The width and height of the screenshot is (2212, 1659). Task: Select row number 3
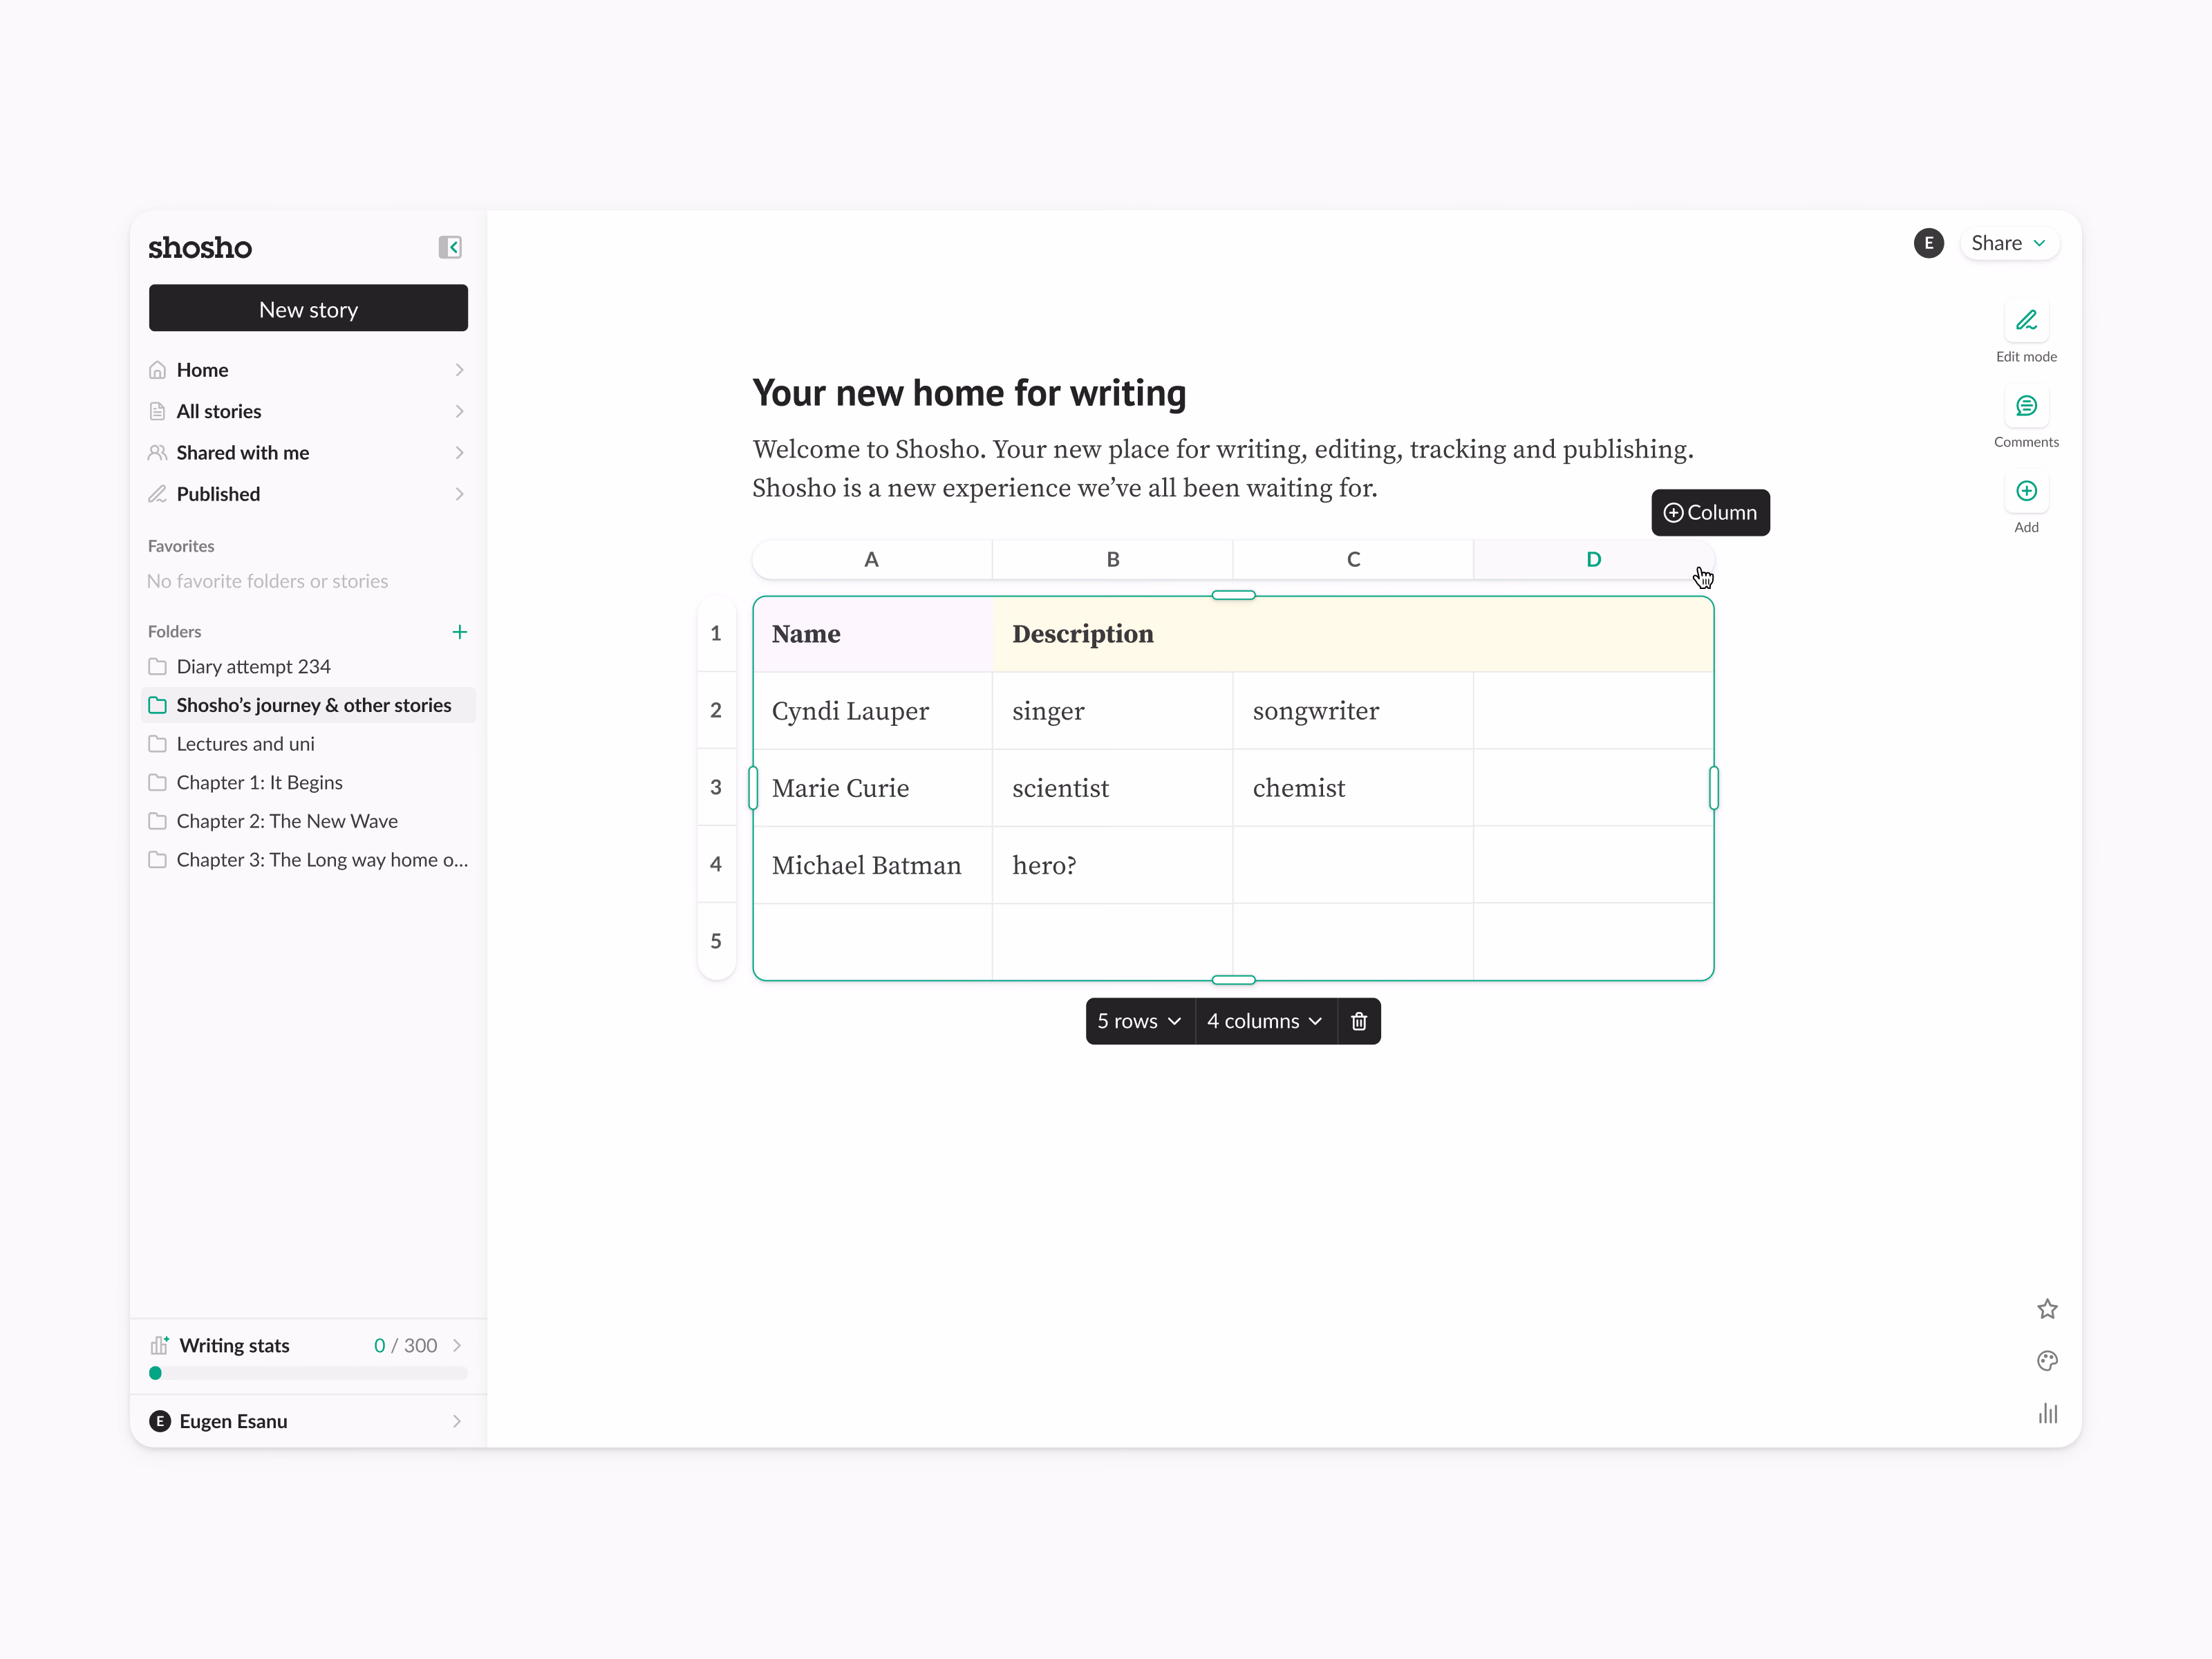pos(716,787)
